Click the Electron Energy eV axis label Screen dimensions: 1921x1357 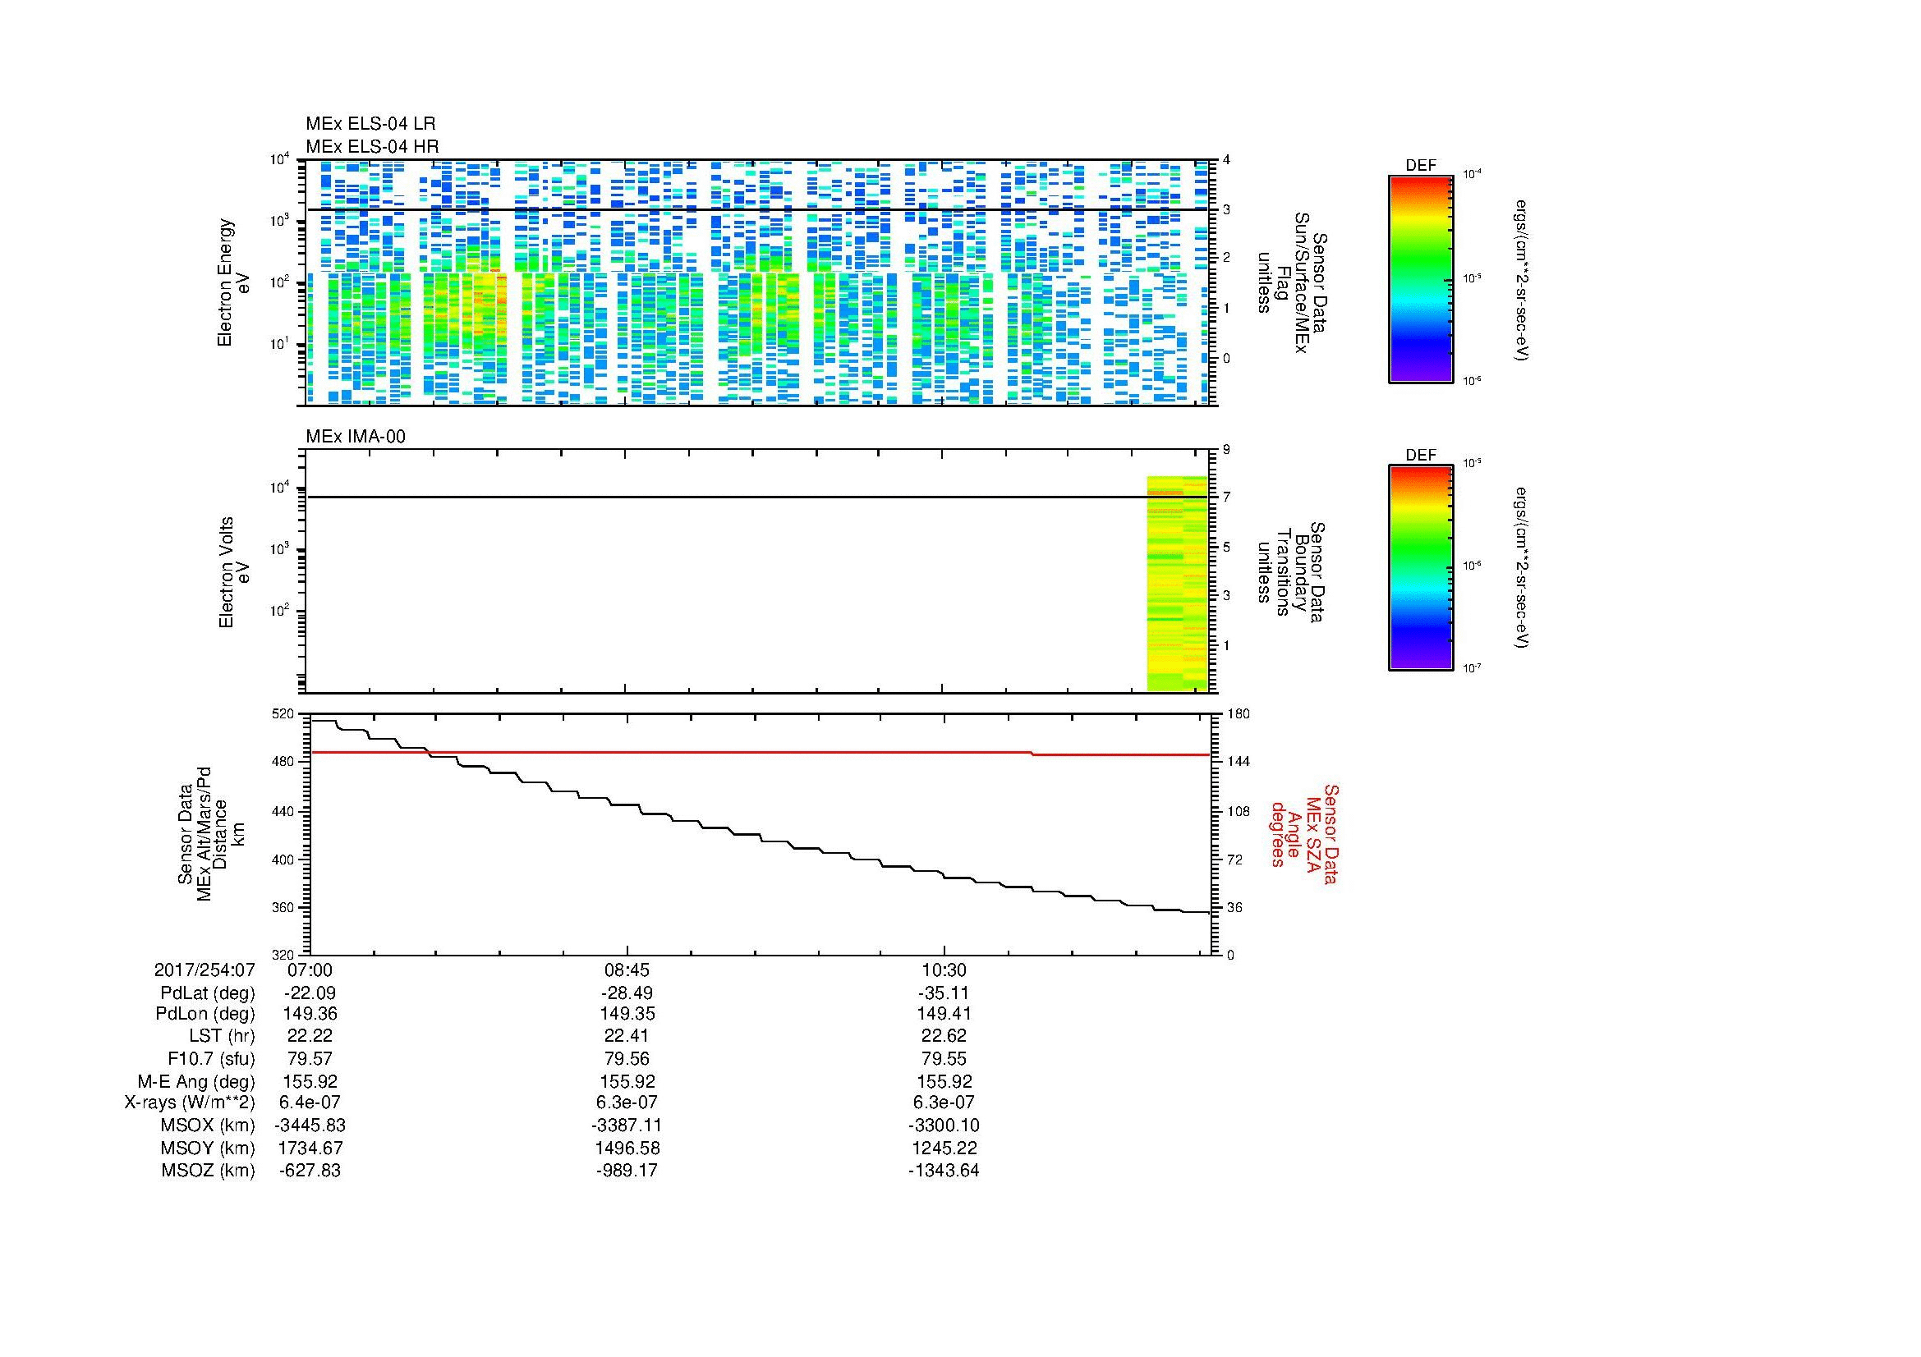point(234,282)
